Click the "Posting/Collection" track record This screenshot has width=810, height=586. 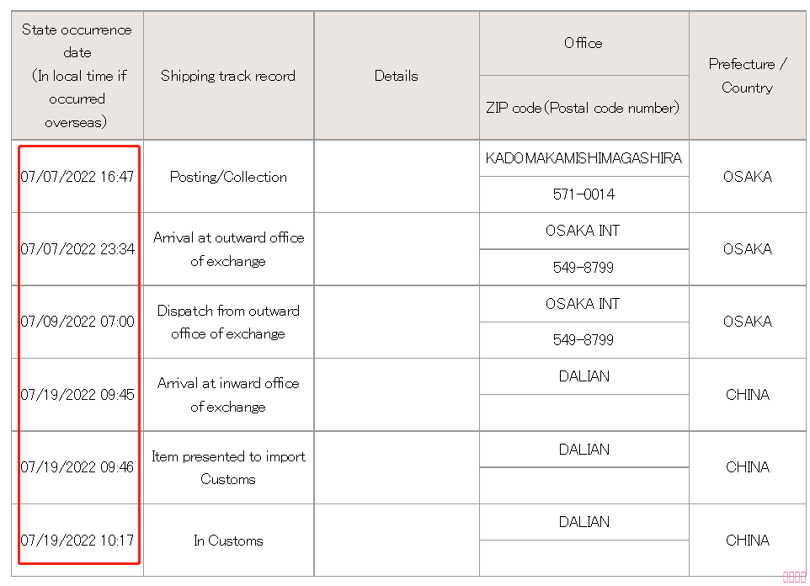[x=228, y=177]
